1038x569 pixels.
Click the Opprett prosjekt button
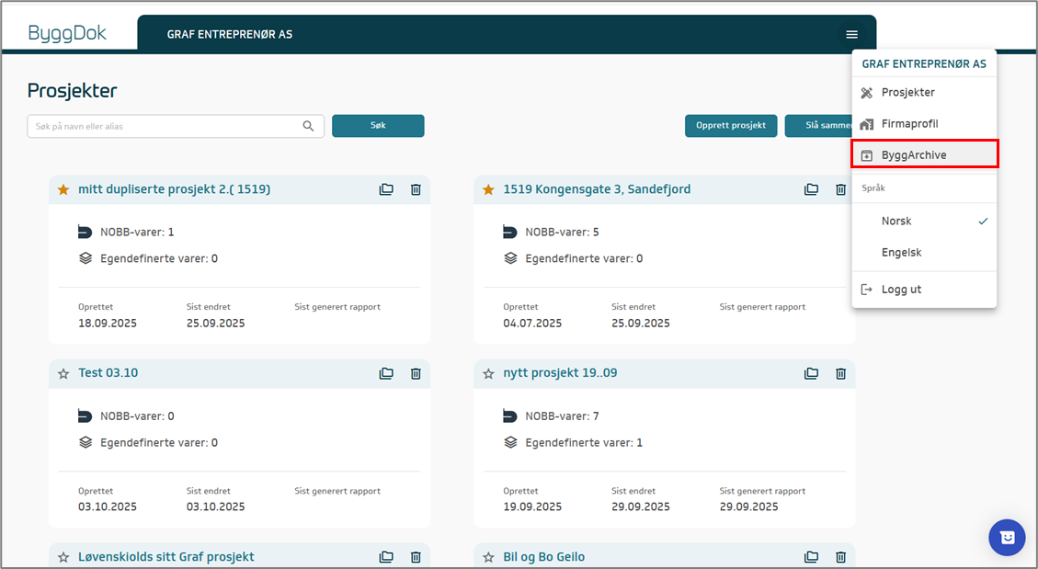pyautogui.click(x=731, y=126)
